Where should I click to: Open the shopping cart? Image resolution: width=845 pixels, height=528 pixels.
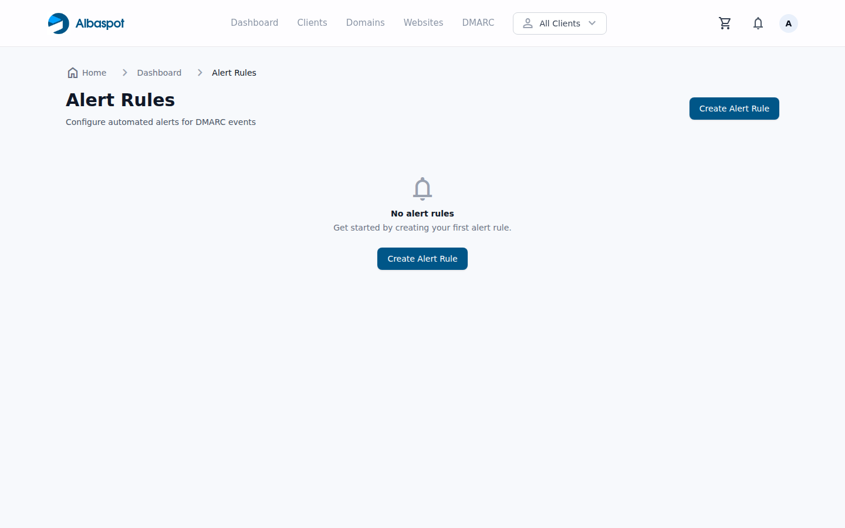tap(725, 23)
